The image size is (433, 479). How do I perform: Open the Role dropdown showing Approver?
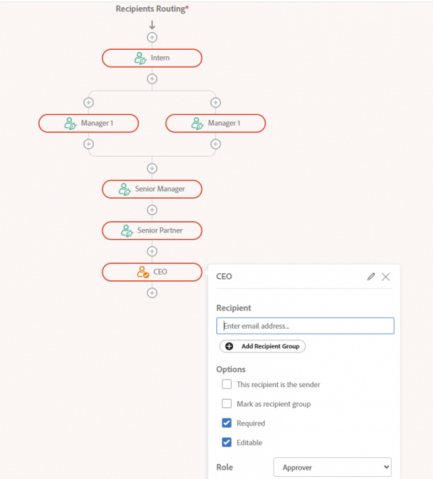[332, 467]
